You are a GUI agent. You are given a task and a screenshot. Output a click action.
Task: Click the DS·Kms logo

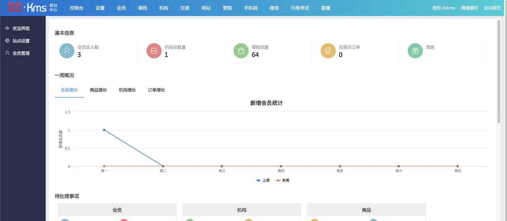pos(27,7)
